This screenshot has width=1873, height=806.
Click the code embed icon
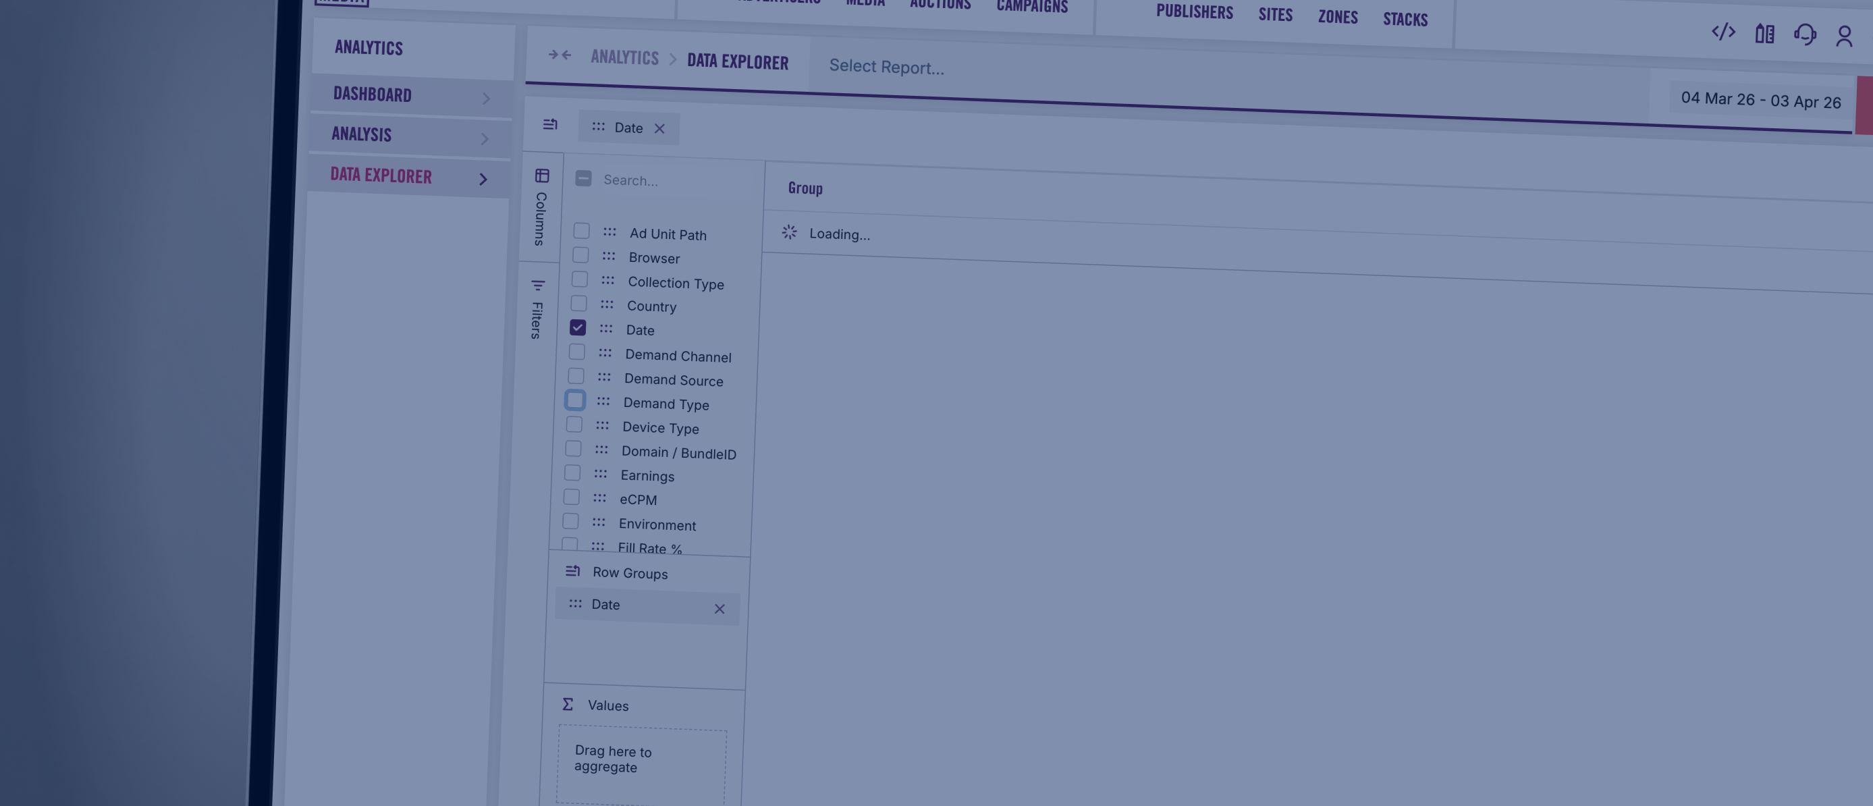point(1722,32)
